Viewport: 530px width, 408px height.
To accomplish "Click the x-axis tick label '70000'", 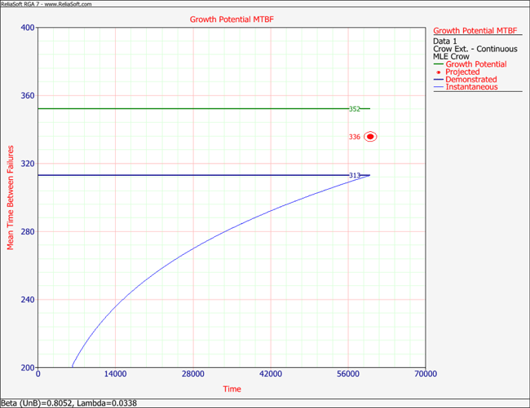I will point(426,374).
